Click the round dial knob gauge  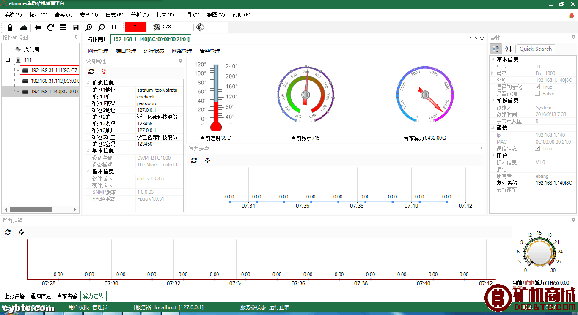pos(539,253)
